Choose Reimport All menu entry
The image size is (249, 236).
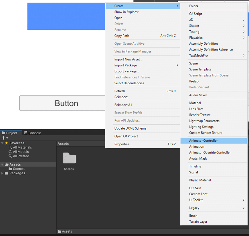[x=143, y=105]
